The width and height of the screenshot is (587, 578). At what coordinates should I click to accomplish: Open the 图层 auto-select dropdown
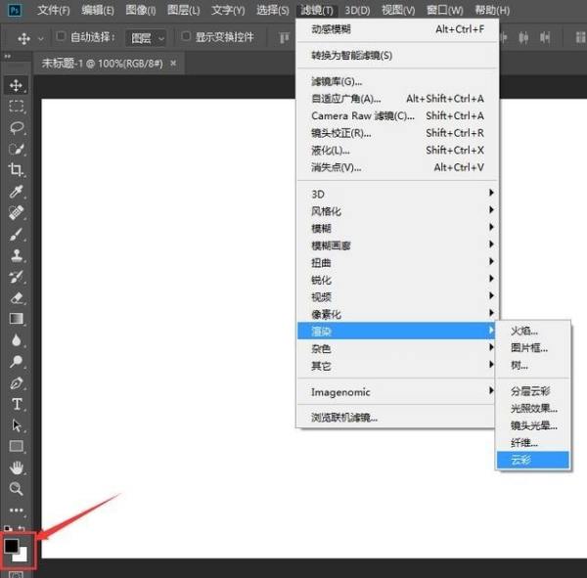click(146, 38)
